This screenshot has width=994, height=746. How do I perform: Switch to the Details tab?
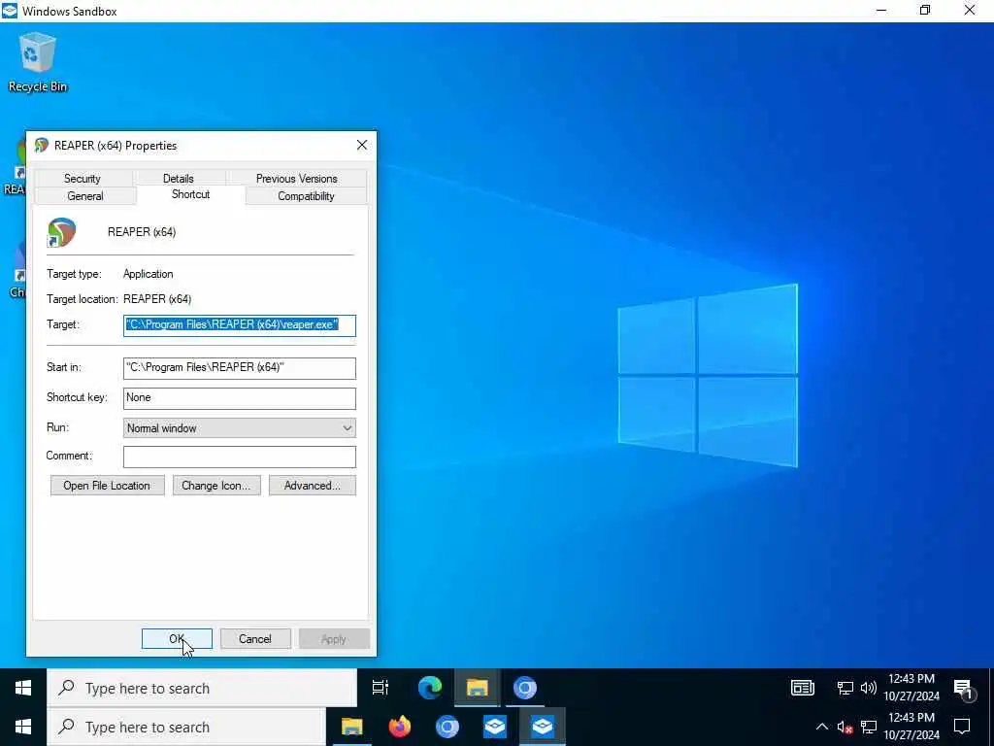point(179,179)
